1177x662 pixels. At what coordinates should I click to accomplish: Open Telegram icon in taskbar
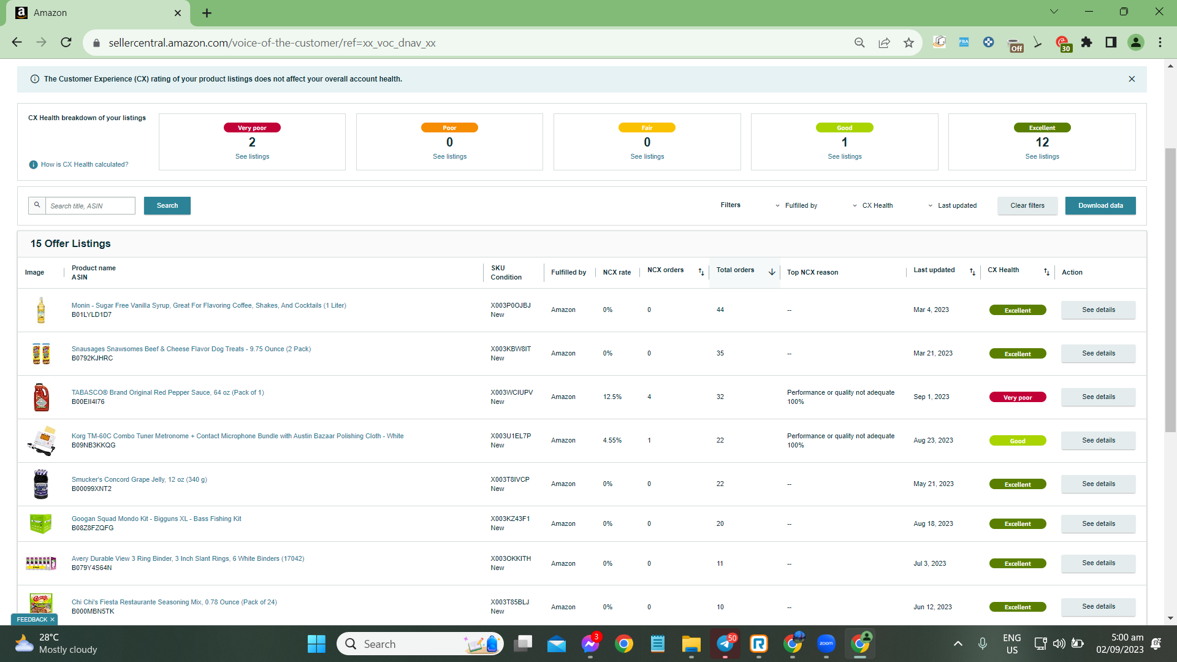pyautogui.click(x=726, y=644)
